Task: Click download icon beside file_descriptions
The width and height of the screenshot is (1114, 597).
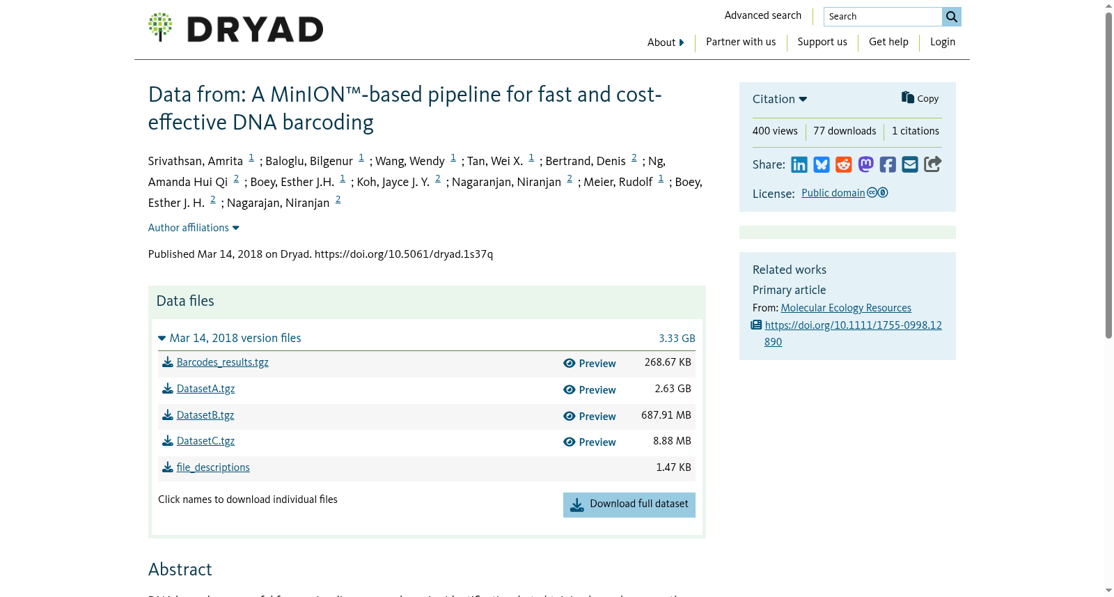Action: click(x=168, y=467)
